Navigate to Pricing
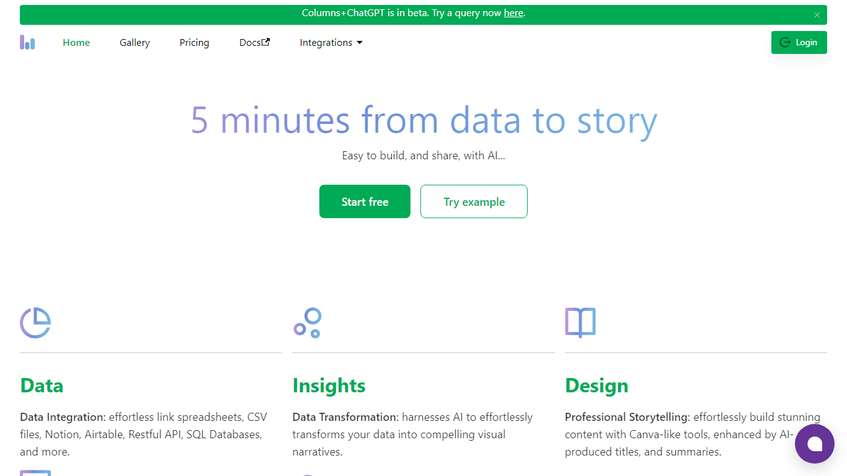Screen dimensions: 847x476 click(194, 43)
